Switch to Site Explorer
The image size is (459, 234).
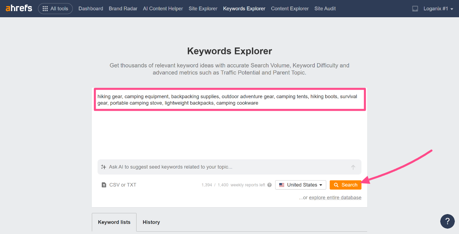203,8
